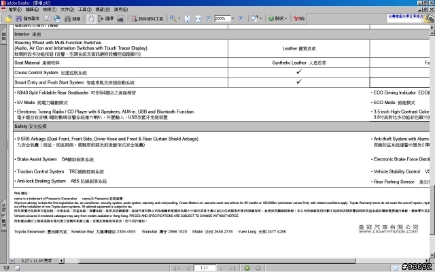
Task: Open the Edit (編輯) menu
Action: pos(32,10)
